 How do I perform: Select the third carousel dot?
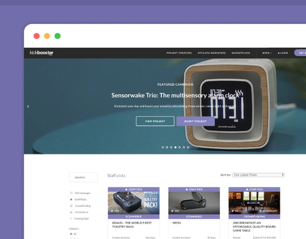pyautogui.click(x=171, y=147)
